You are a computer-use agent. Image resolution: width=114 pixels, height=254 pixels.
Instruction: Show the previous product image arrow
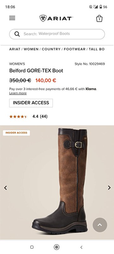click(x=5, y=188)
